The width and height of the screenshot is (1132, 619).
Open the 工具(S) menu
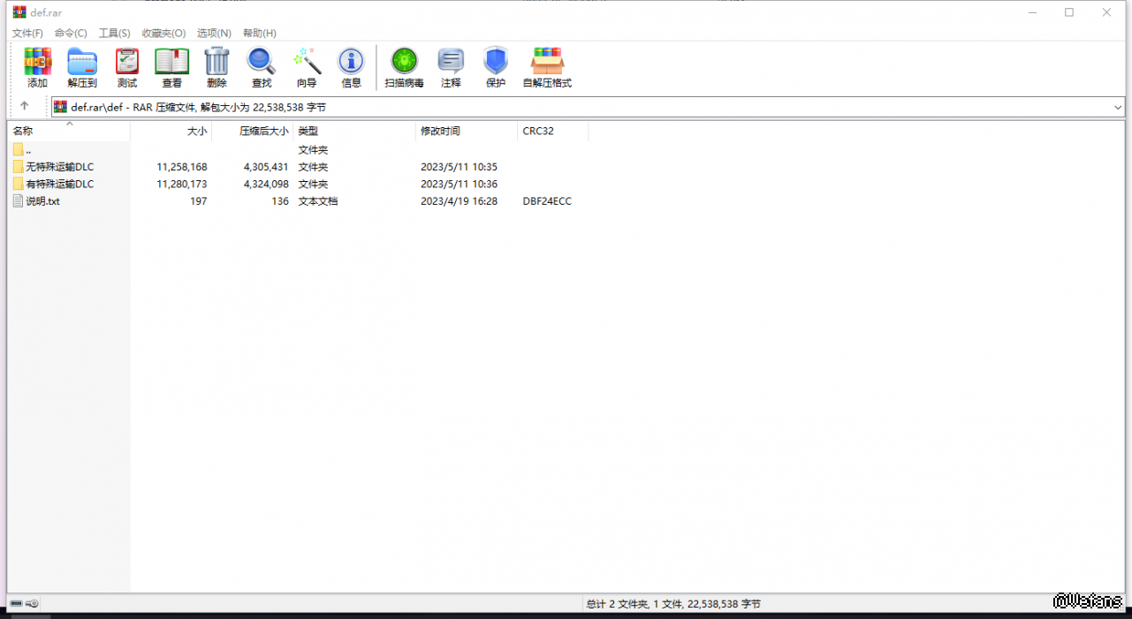tap(114, 33)
